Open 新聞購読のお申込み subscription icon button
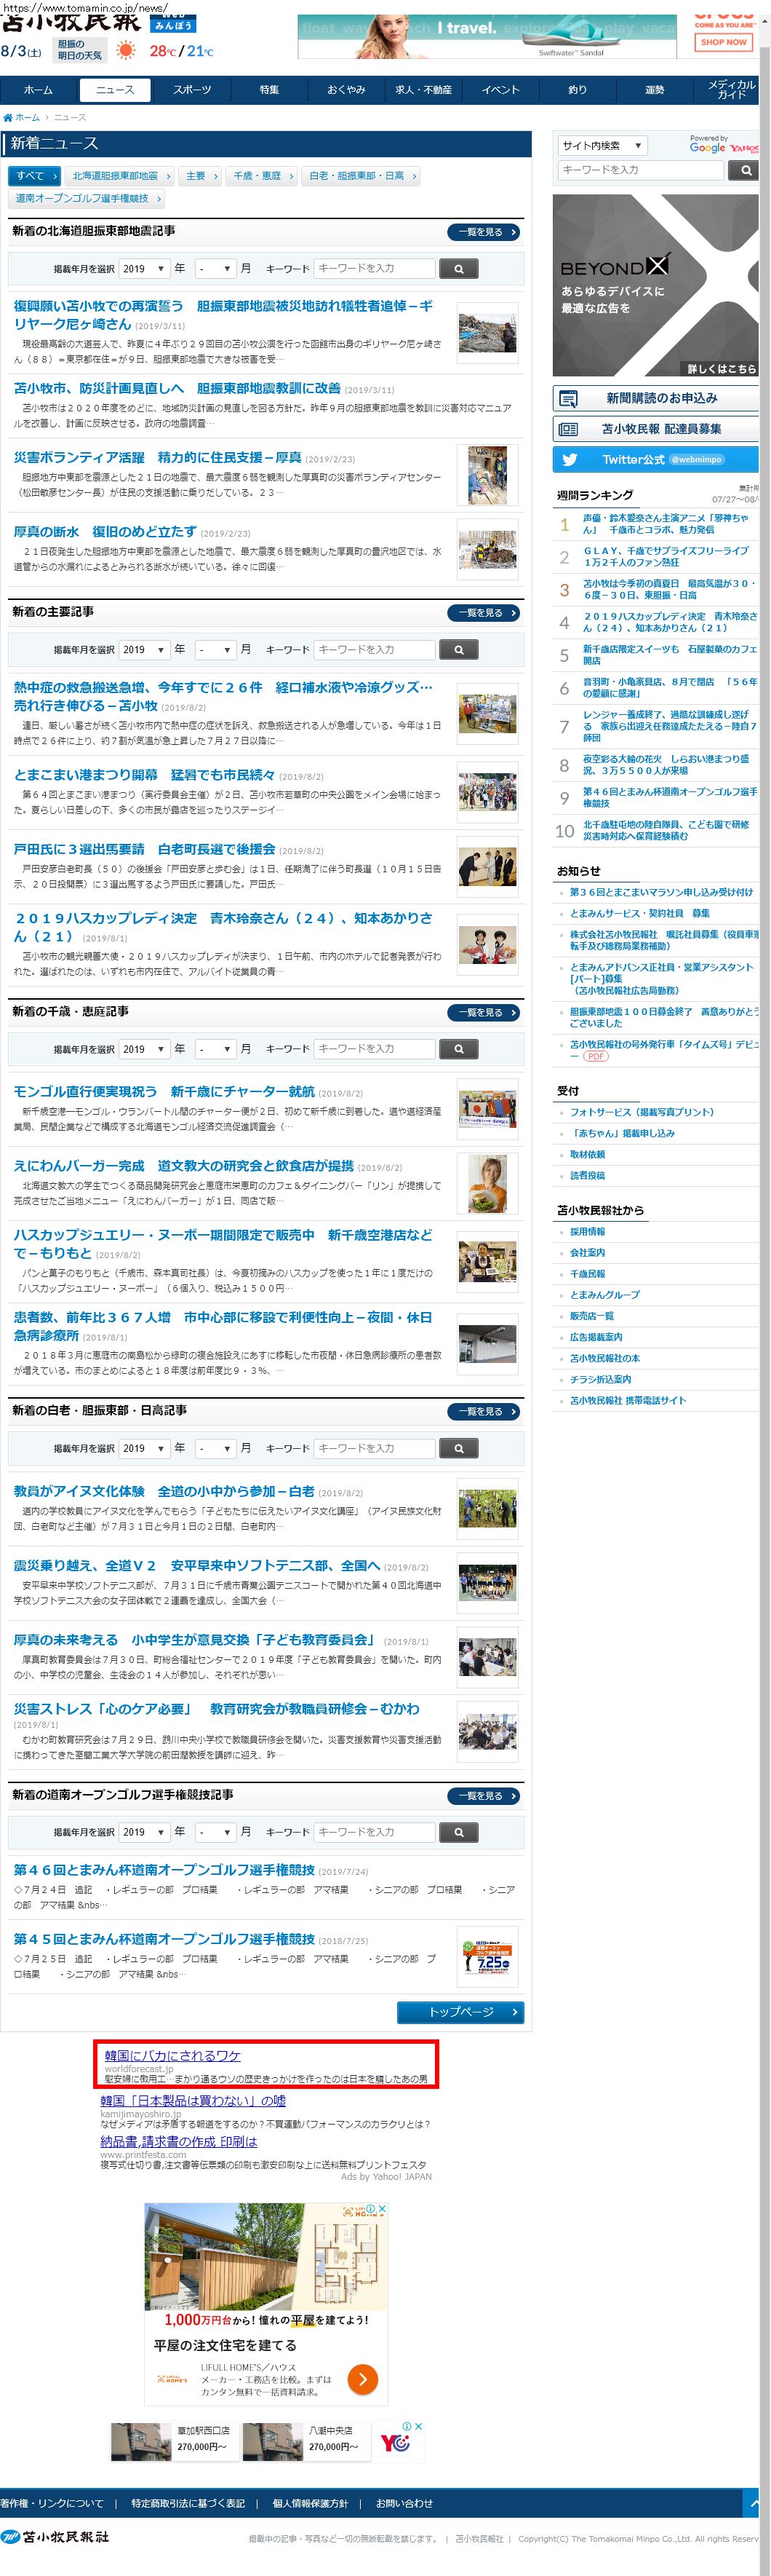This screenshot has height=2576, width=771. (x=568, y=399)
